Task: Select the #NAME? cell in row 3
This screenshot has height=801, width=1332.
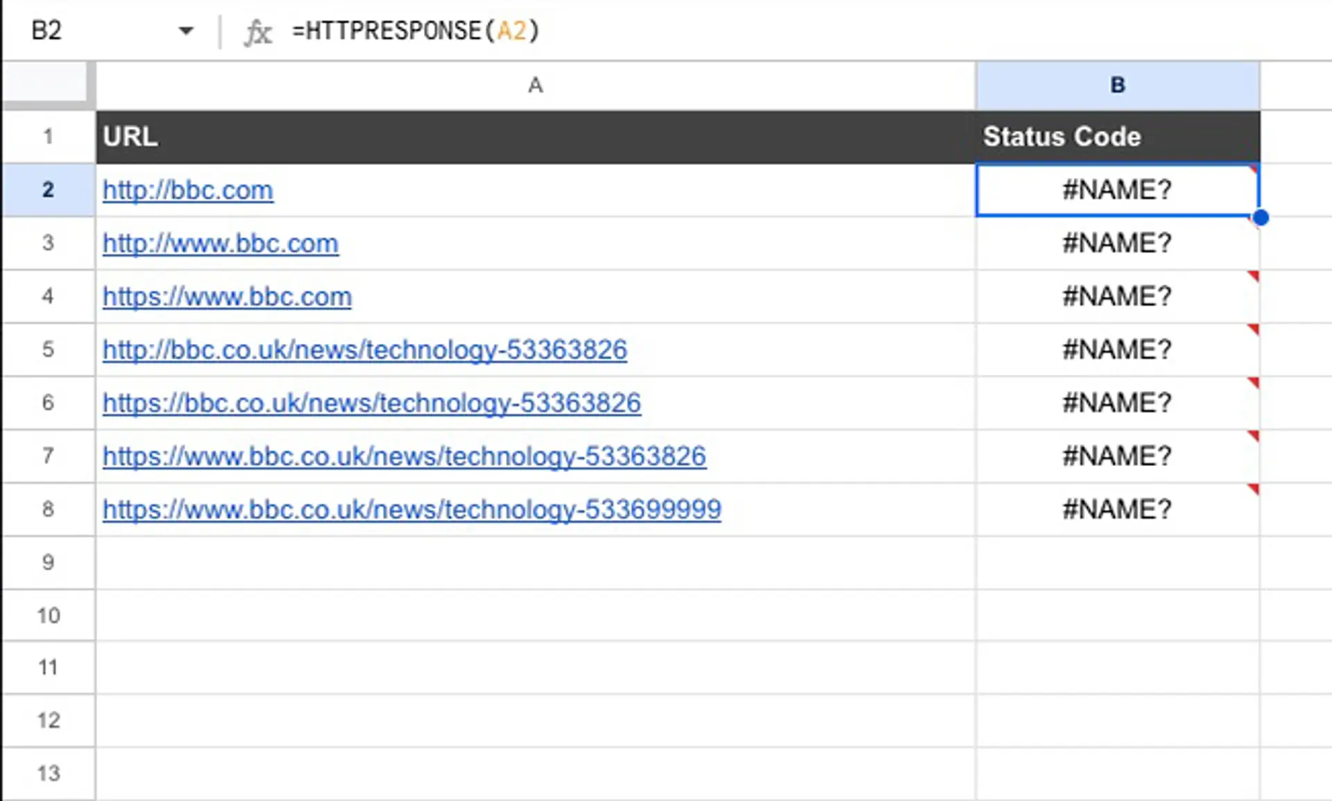Action: pos(1118,243)
